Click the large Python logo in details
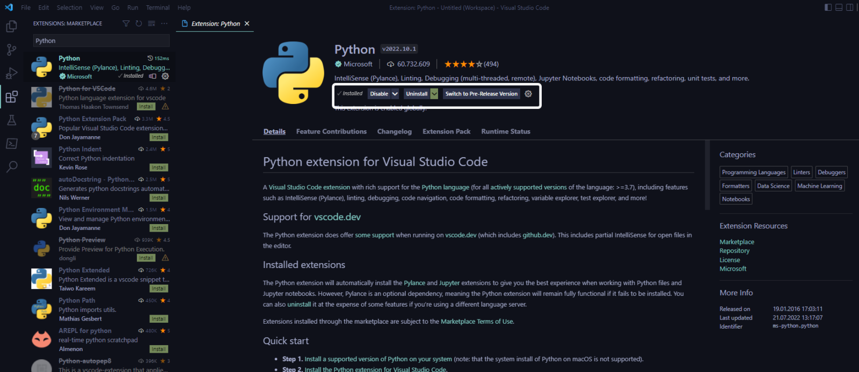 293,72
